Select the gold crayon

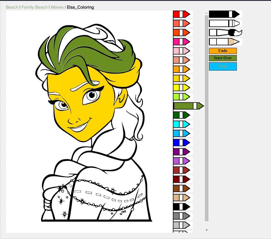[x=182, y=78]
